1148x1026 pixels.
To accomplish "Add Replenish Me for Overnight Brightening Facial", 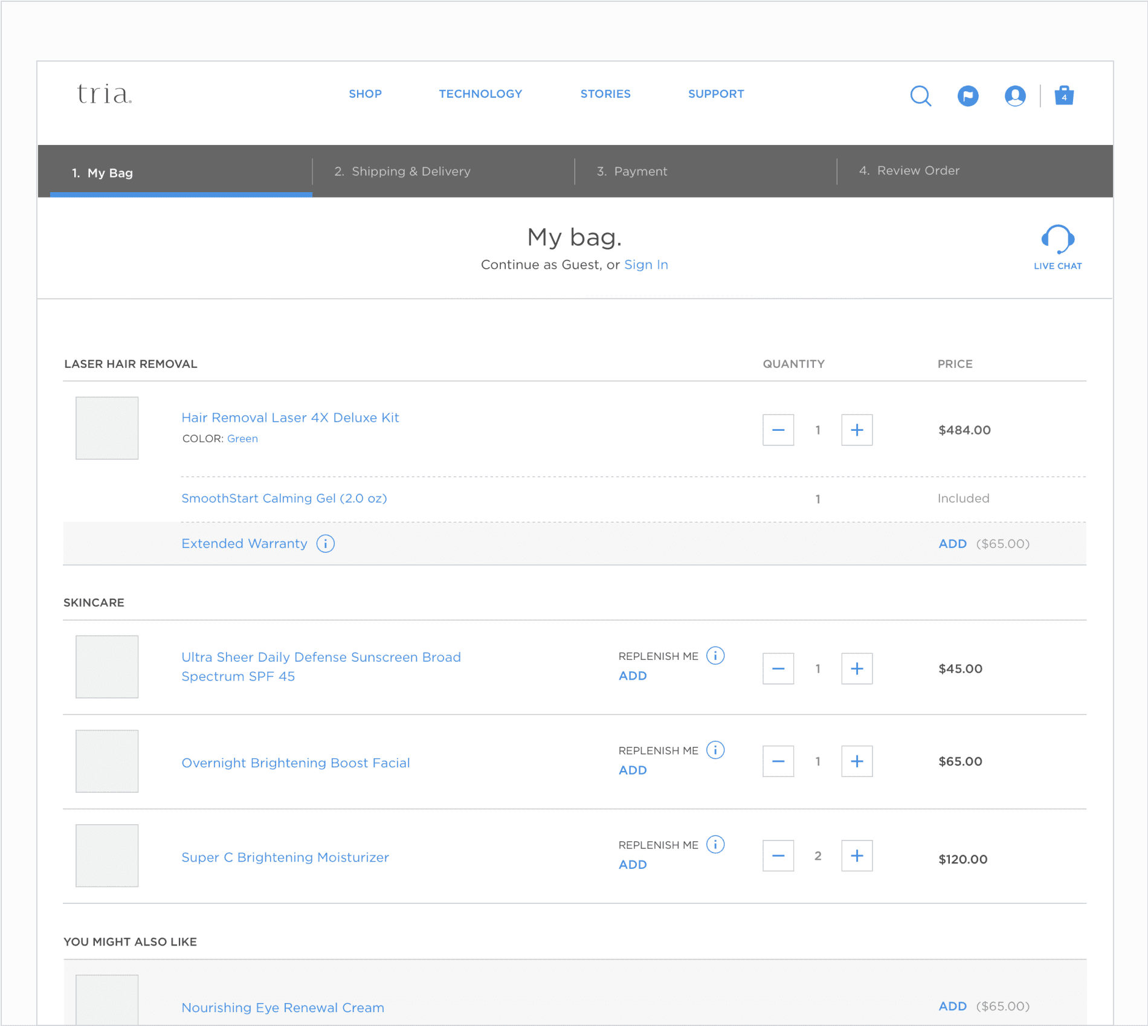I will (633, 770).
